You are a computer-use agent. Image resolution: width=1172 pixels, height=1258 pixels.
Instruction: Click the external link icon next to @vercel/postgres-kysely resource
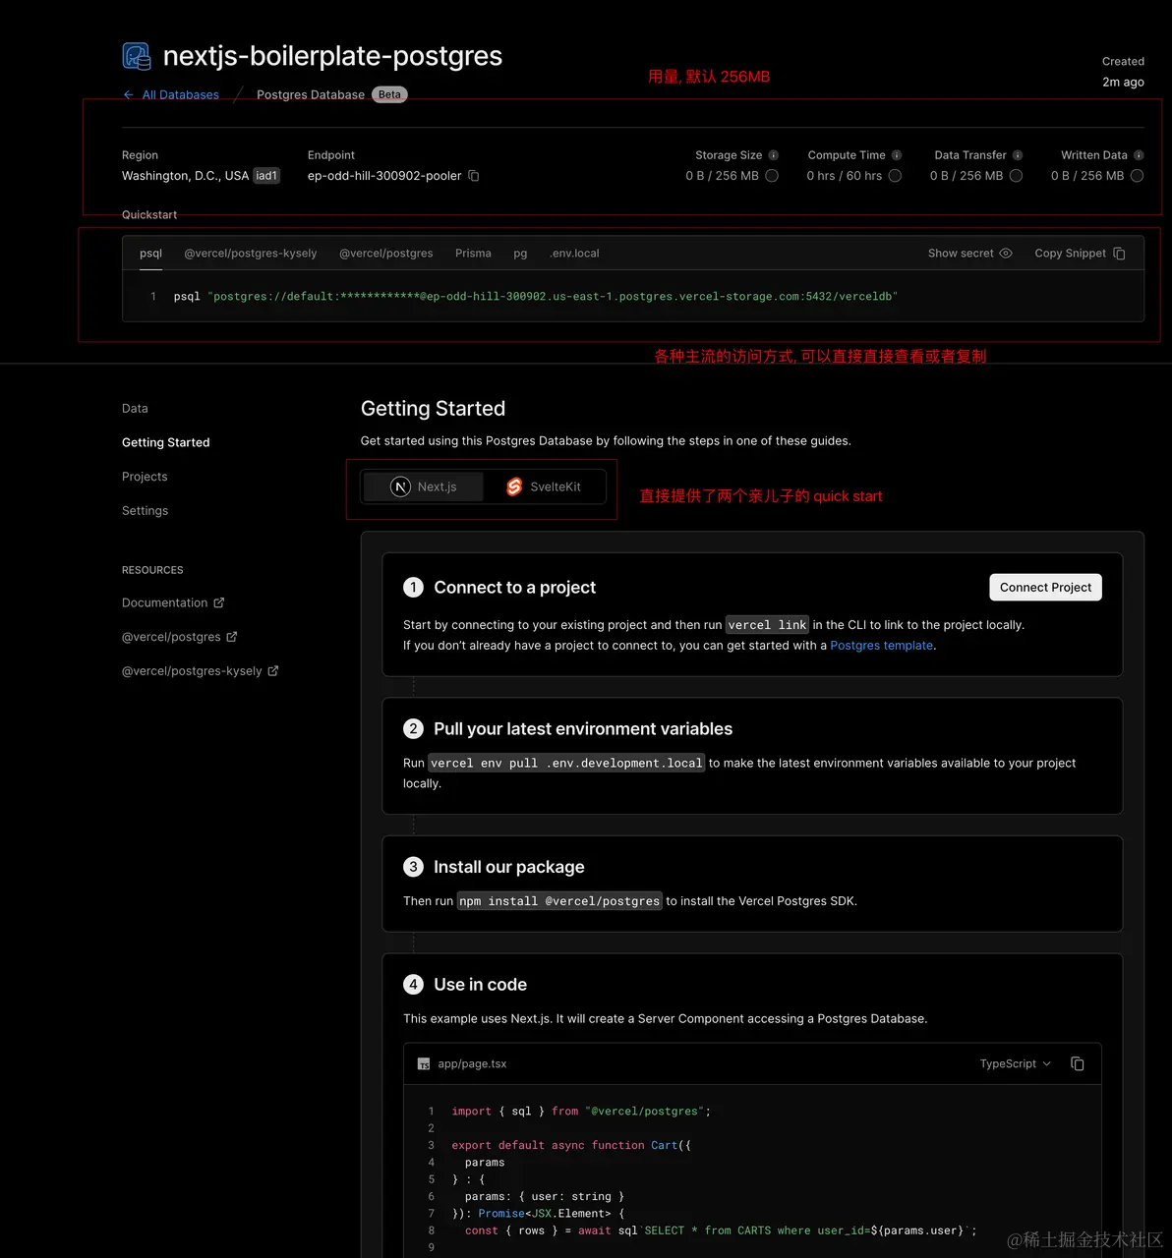pos(273,671)
